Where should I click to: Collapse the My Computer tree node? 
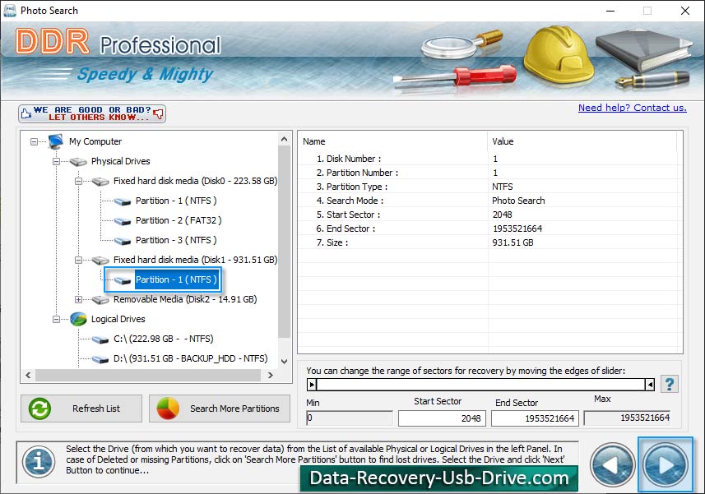pyautogui.click(x=35, y=142)
